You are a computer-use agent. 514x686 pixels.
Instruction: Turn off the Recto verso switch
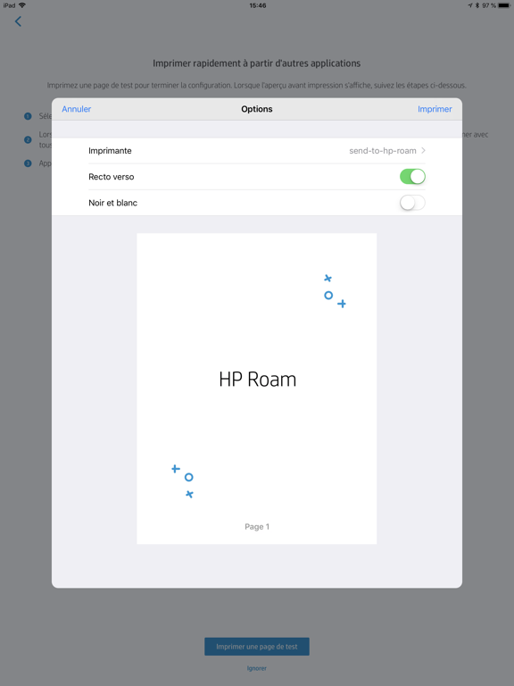tap(412, 176)
